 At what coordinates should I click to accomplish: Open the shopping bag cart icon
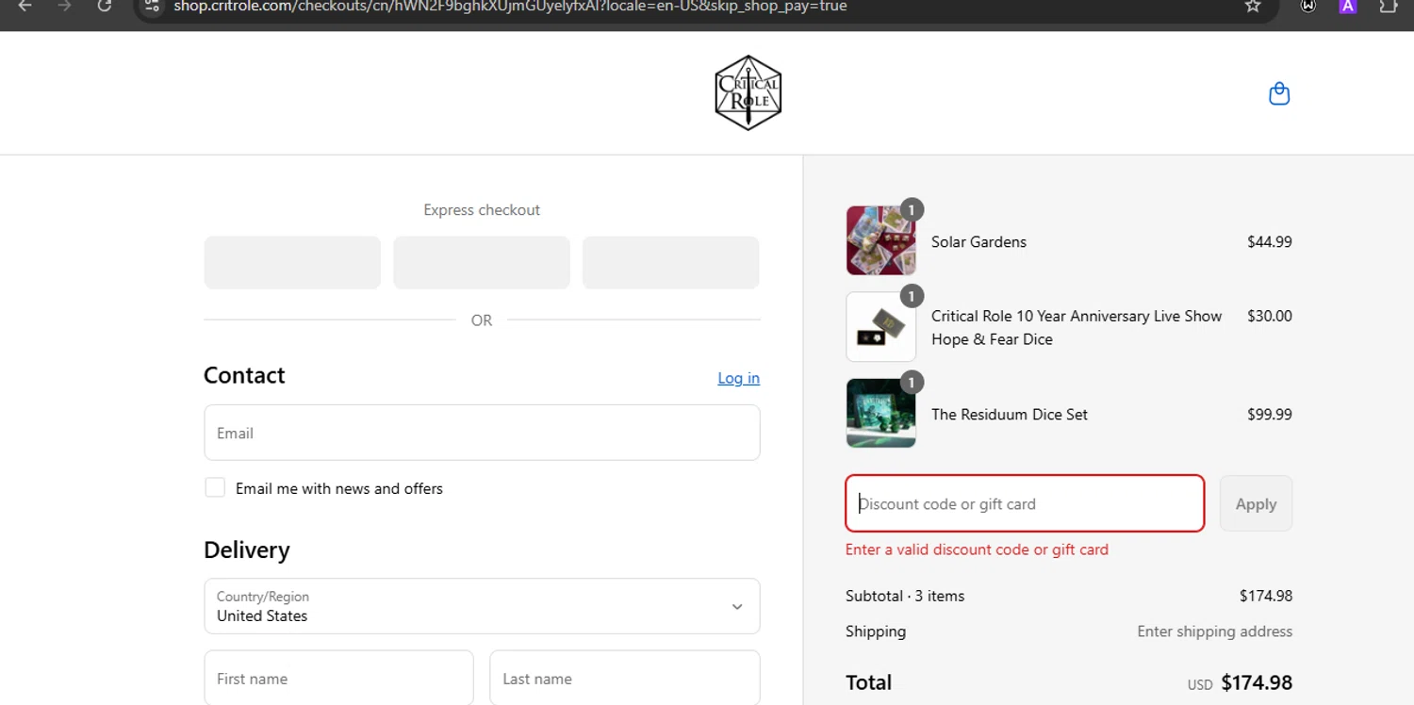(x=1279, y=93)
